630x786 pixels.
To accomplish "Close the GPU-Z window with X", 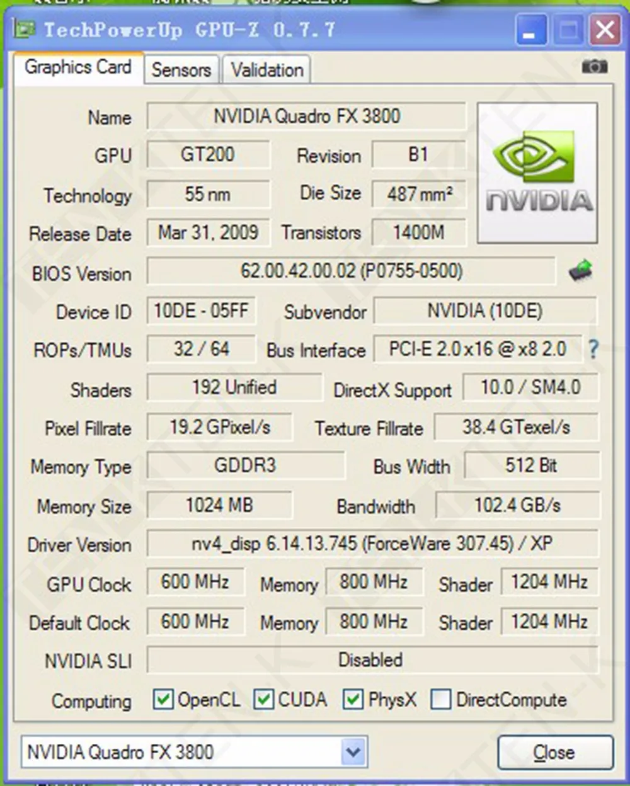I will (605, 30).
